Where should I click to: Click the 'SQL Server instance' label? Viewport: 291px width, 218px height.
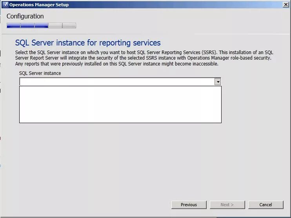point(40,73)
